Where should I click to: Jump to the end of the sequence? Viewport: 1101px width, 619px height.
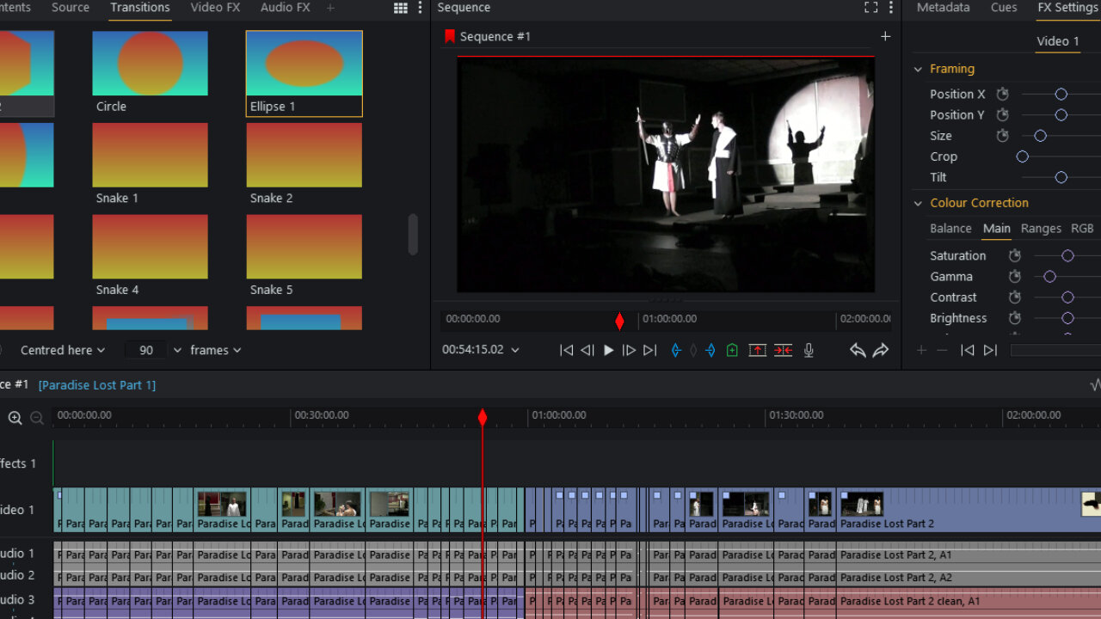650,350
